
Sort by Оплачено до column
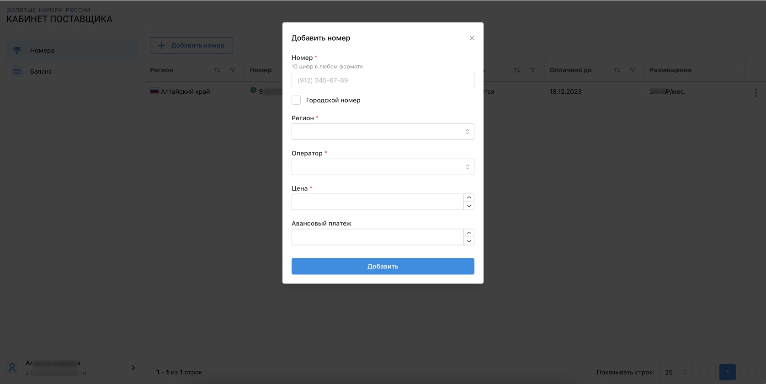(617, 70)
